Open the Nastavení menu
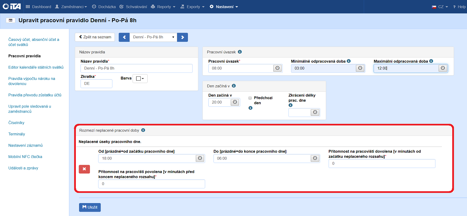 pyautogui.click(x=223, y=7)
